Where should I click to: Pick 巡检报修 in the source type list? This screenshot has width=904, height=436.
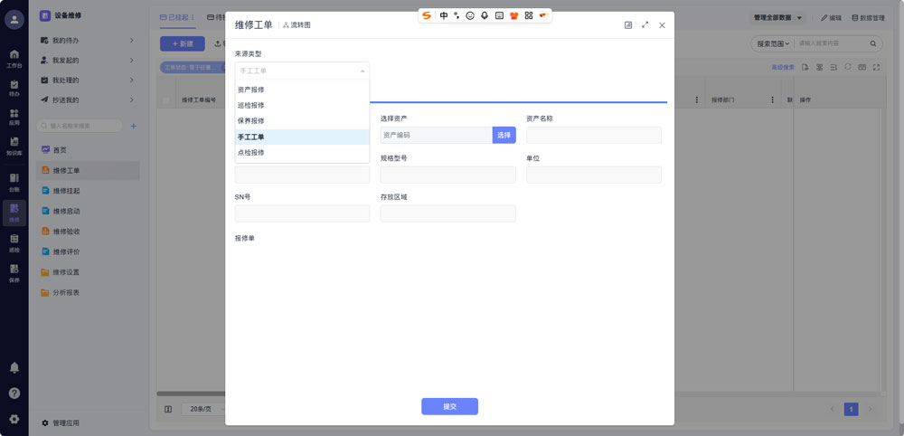pos(251,106)
